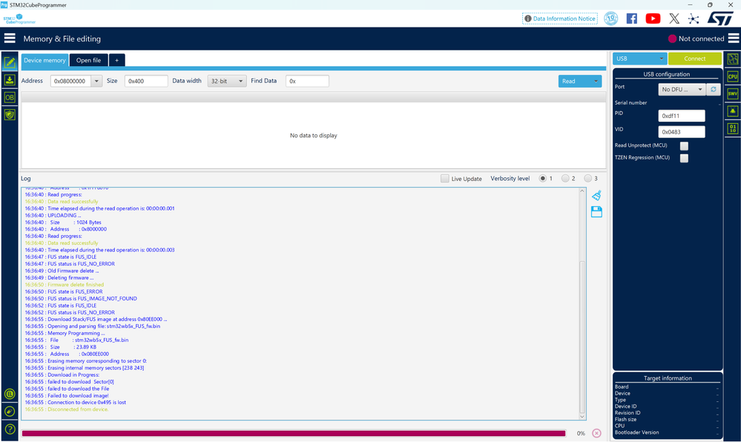The image size is (741, 442).
Task: Click the log vertical scrollbar thumb
Action: coord(582,337)
